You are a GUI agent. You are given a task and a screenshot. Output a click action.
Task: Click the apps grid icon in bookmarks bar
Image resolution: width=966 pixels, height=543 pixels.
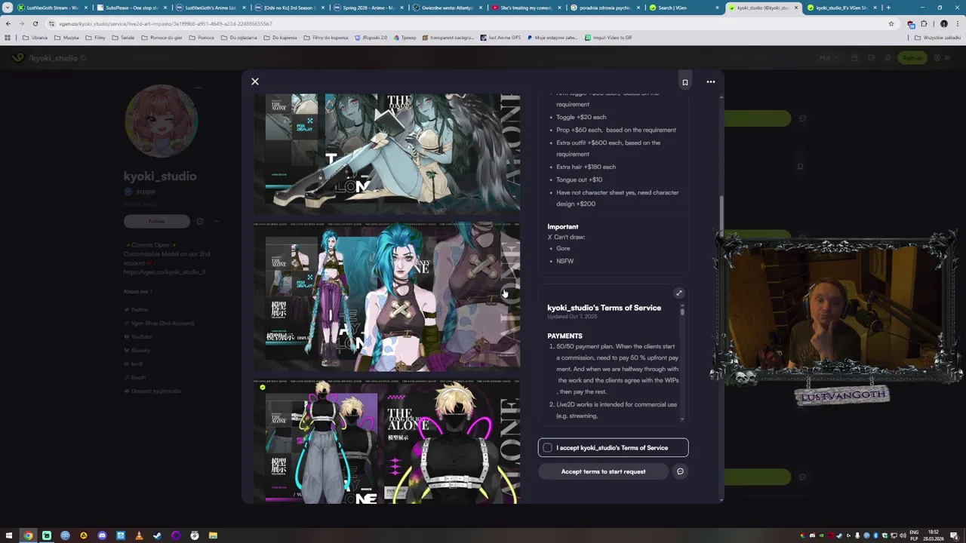8,38
